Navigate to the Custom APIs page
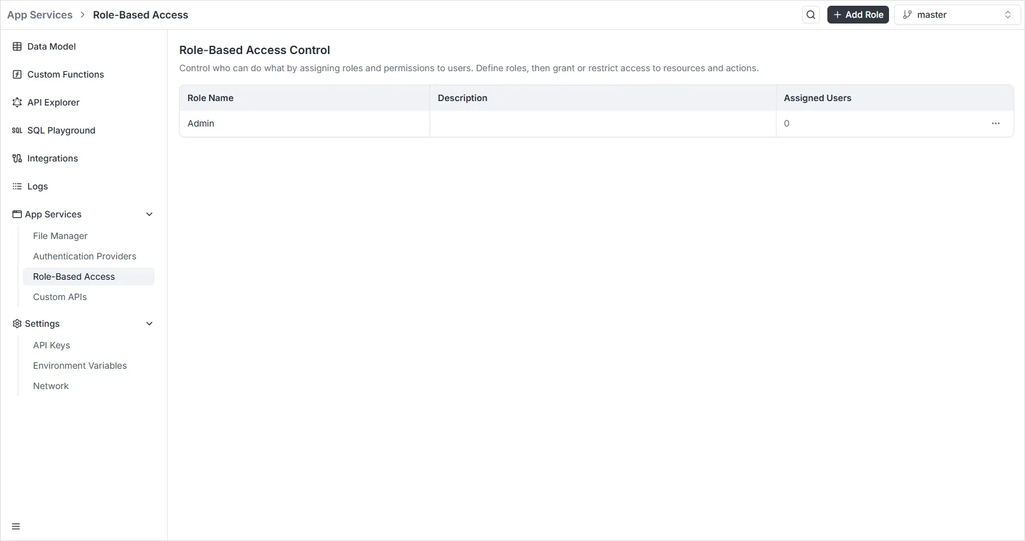 (60, 297)
